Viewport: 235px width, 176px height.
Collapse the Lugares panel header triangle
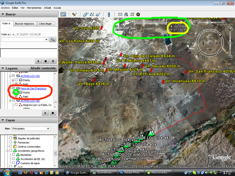pyautogui.click(x=3, y=68)
